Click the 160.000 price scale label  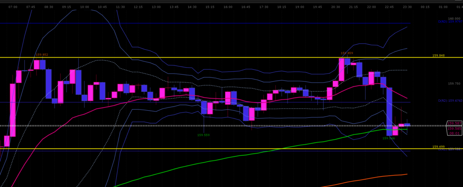(x=454, y=19)
